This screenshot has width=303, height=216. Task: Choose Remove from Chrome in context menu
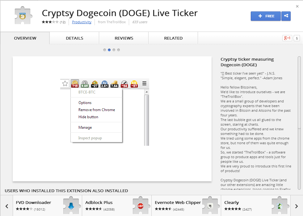97,110
